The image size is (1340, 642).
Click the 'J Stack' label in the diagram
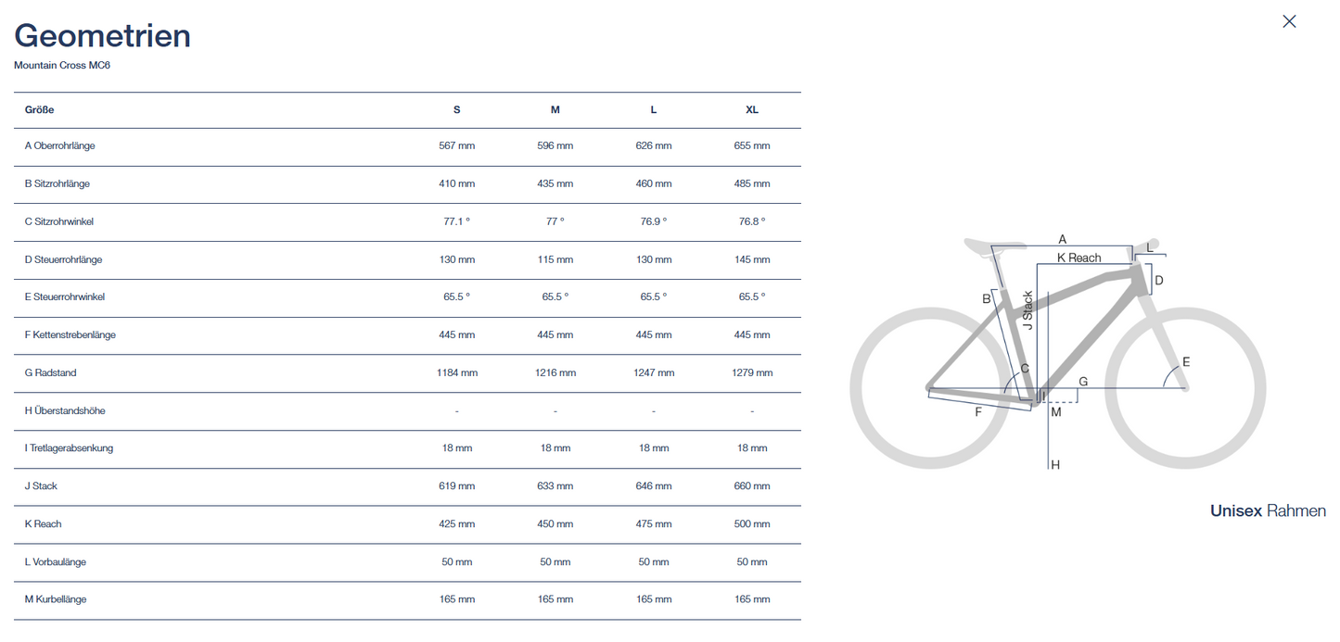1027,311
